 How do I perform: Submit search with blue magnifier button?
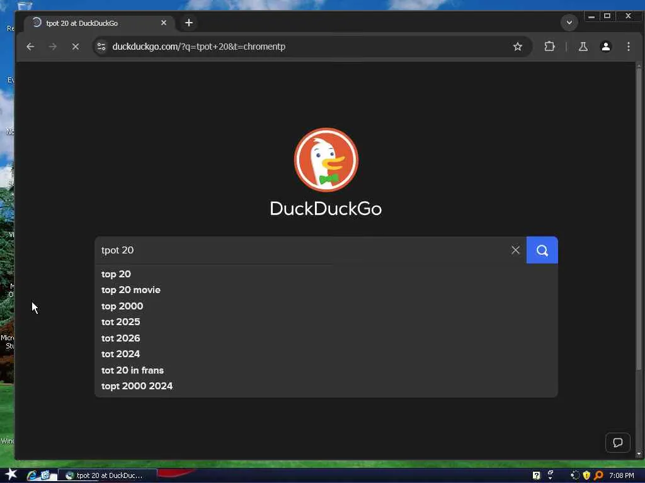pos(542,250)
